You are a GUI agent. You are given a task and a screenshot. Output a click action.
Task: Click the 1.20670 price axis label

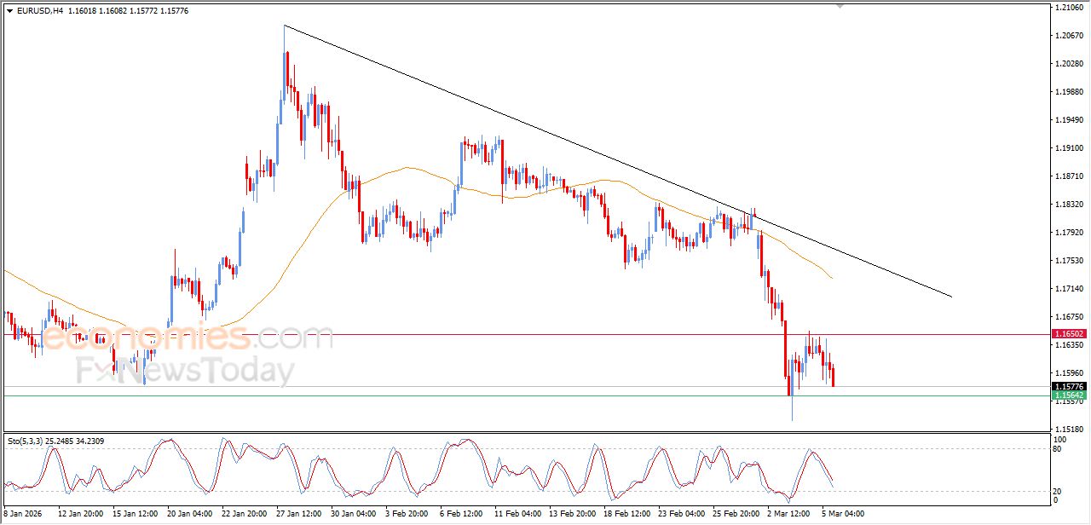coord(1069,36)
